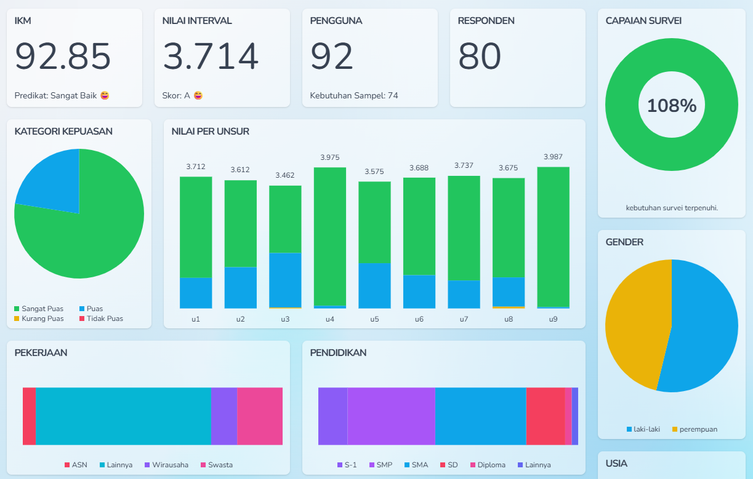Viewport: 753px width, 479px height.
Task: Toggle the SMA legend in Pendidikan chart
Action: click(x=415, y=465)
